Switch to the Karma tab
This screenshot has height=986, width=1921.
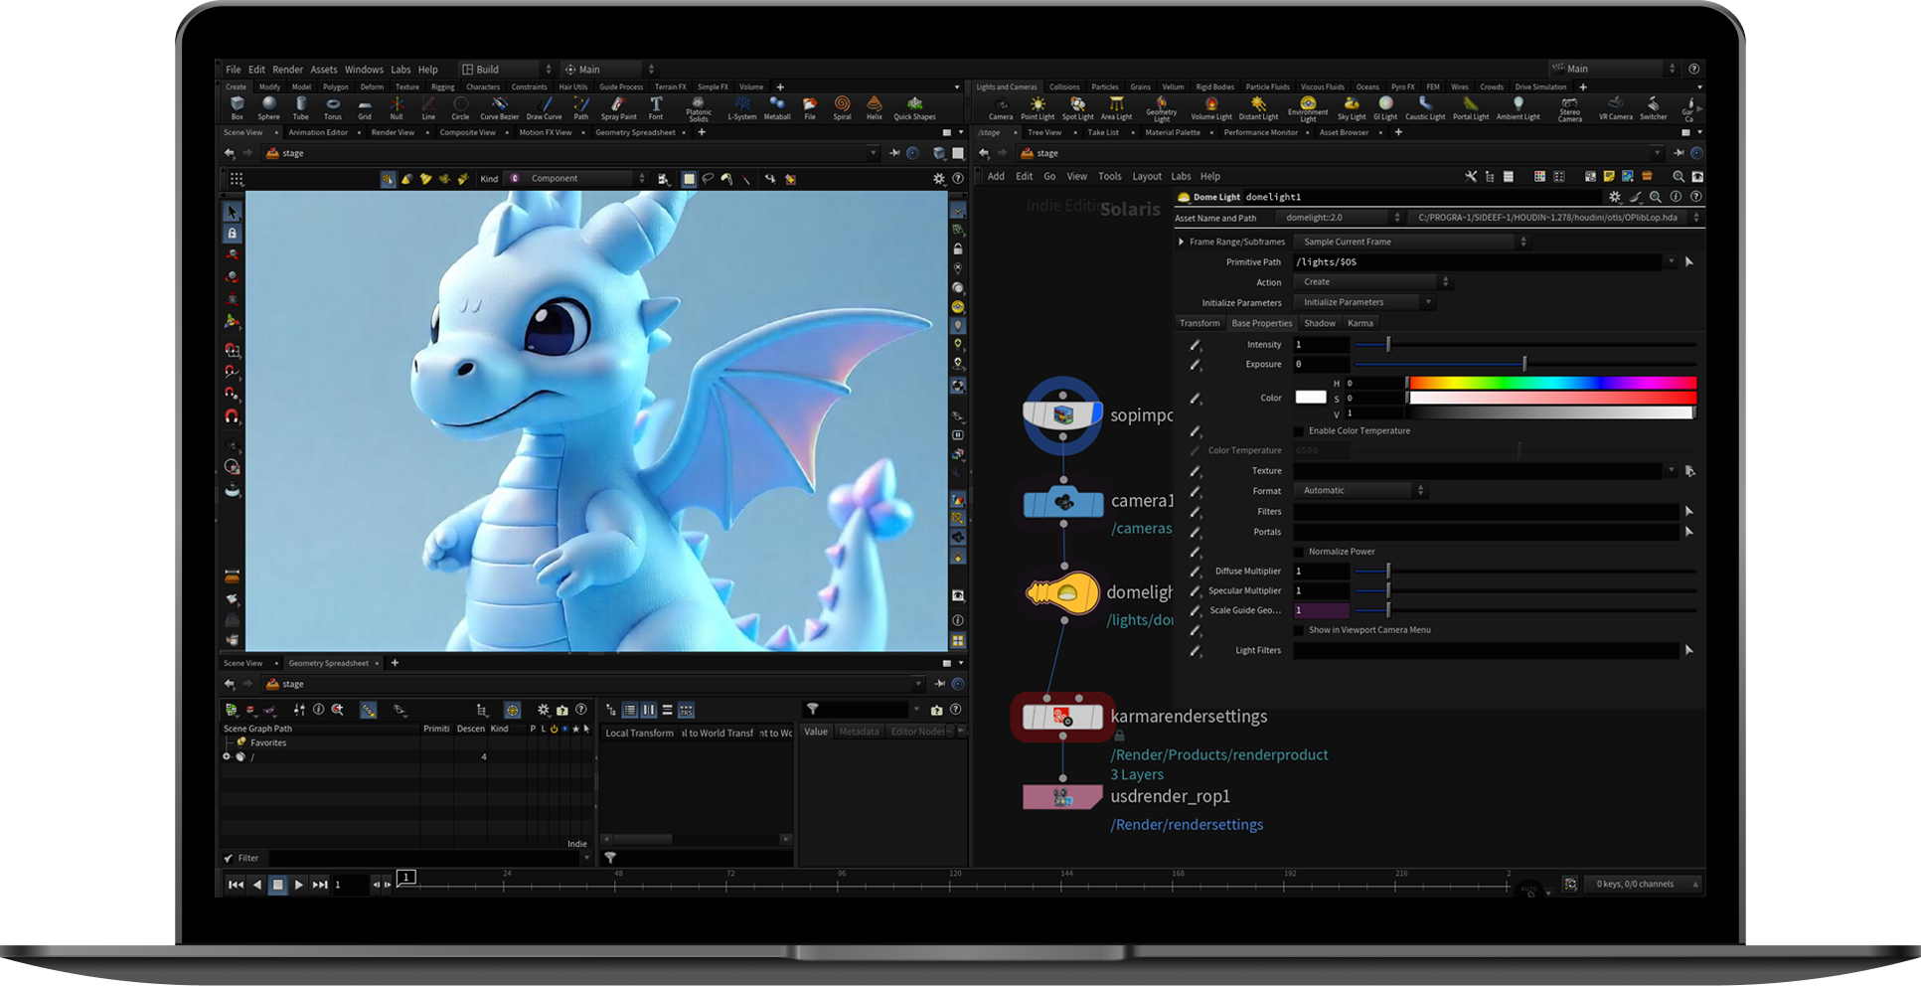pyautogui.click(x=1360, y=323)
